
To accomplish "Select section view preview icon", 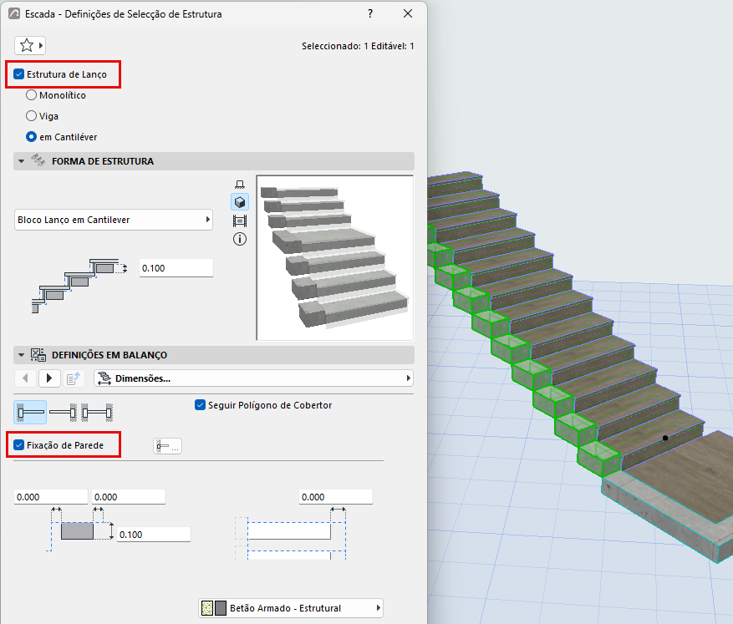I will click(x=240, y=221).
